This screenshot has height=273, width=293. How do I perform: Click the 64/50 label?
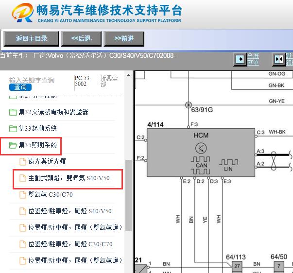279,257
